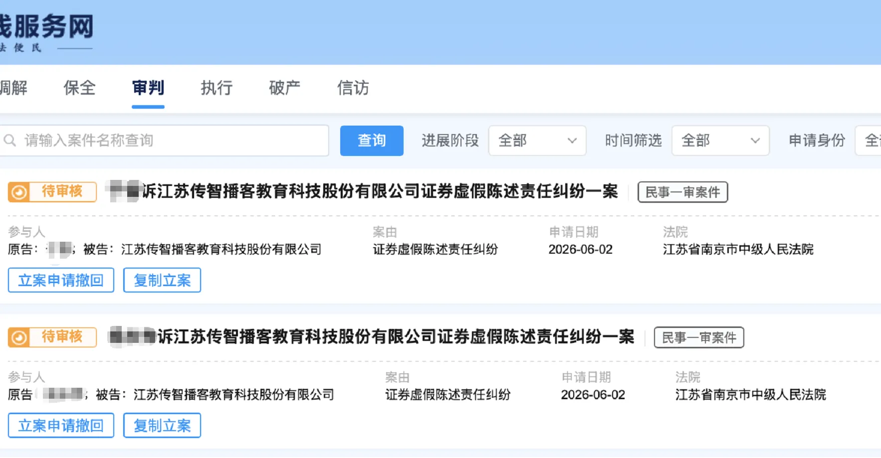This screenshot has width=881, height=458.
Task: Click the magnifier icon in search box
Action: pos(10,141)
